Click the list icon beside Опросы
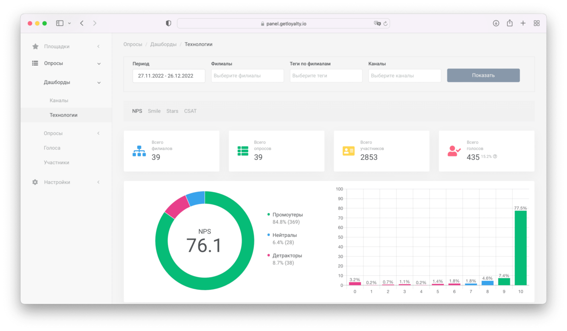The width and height of the screenshot is (567, 331). 35,63
